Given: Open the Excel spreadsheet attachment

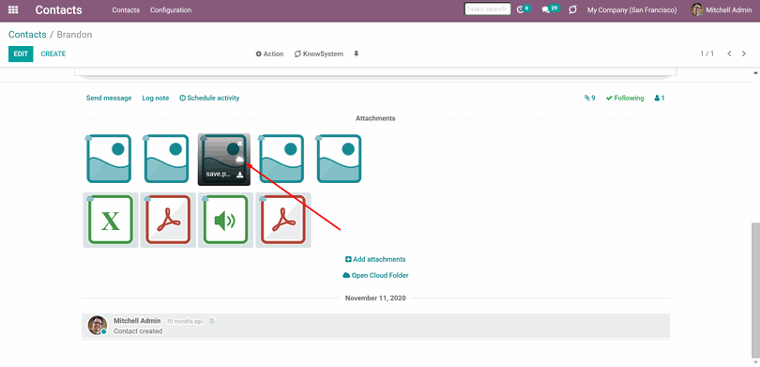Looking at the screenshot, I should pos(111,220).
